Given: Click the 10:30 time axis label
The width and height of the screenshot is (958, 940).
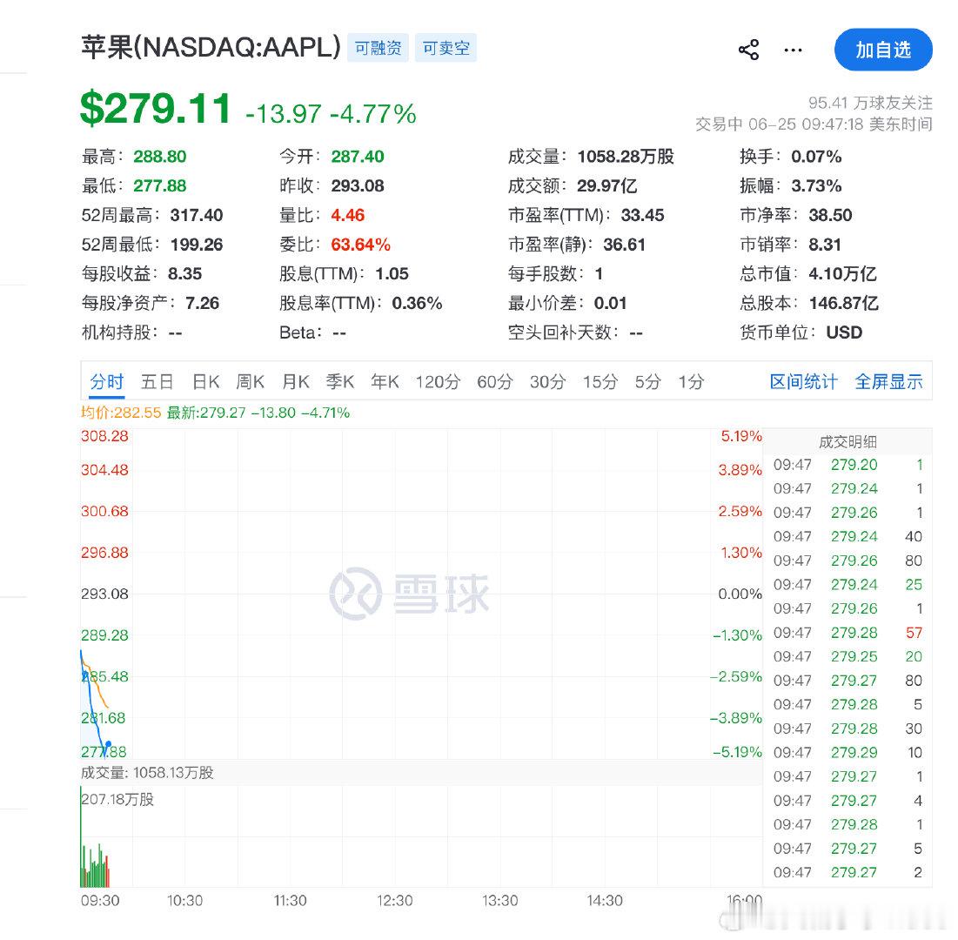Looking at the screenshot, I should (184, 900).
